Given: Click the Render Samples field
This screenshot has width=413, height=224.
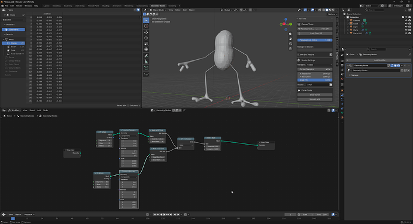Looking at the screenshot, I should (315, 69).
